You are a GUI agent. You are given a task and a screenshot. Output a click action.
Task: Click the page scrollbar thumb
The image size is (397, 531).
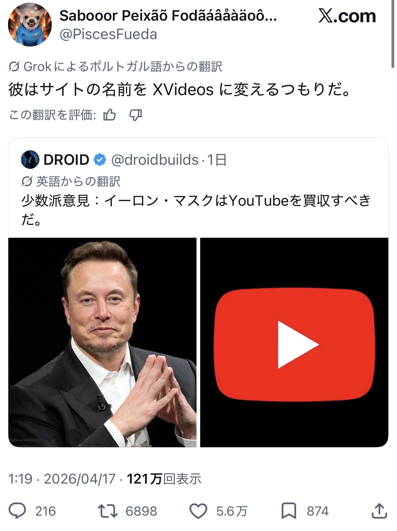coord(393,34)
